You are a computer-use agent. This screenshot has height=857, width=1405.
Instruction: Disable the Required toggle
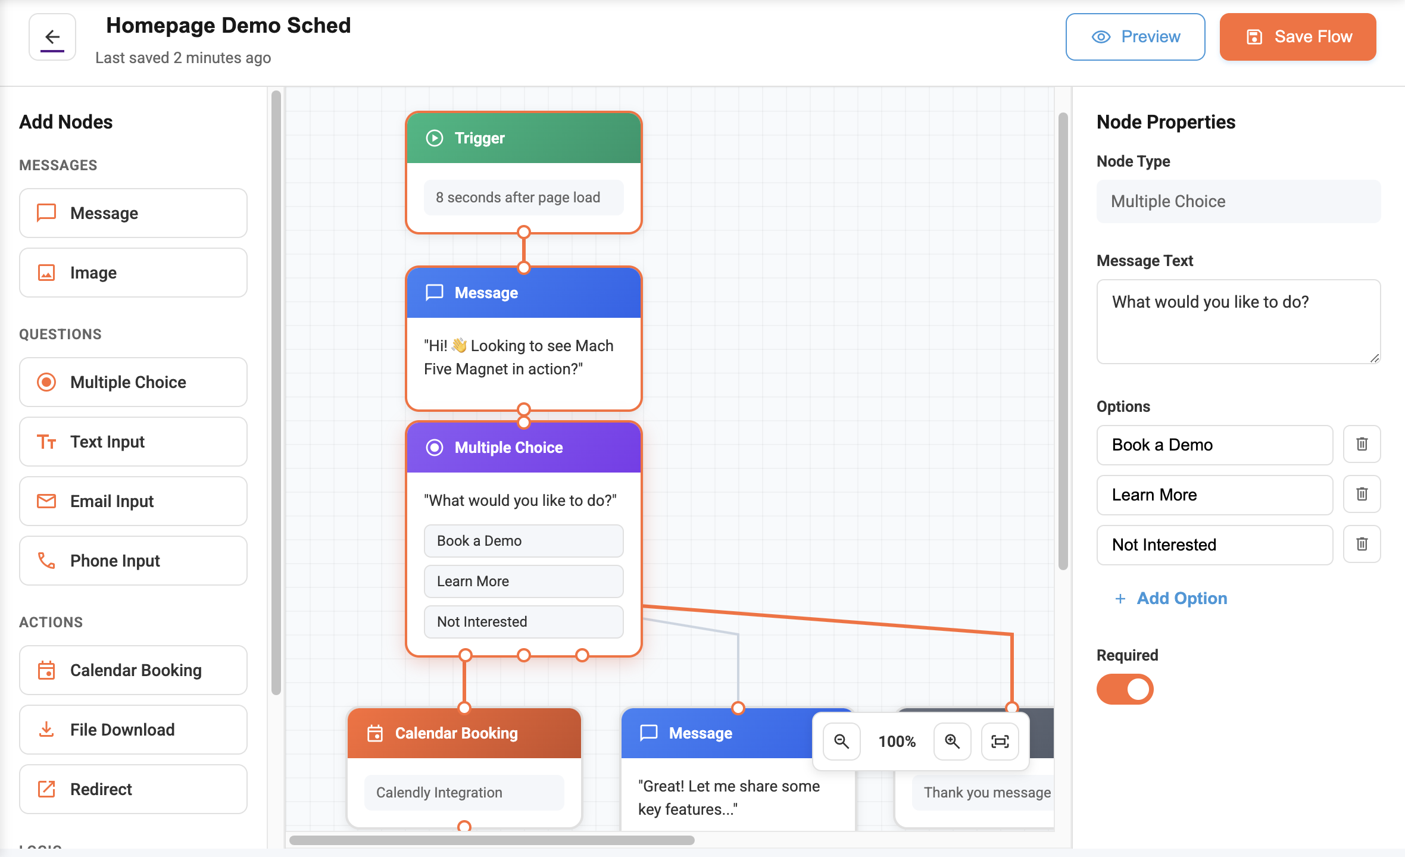pyautogui.click(x=1125, y=689)
